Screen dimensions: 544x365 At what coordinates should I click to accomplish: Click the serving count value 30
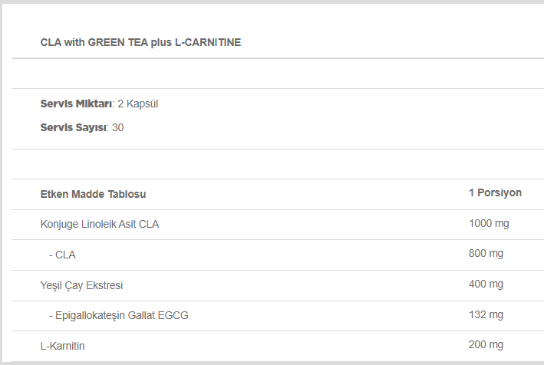(x=117, y=127)
